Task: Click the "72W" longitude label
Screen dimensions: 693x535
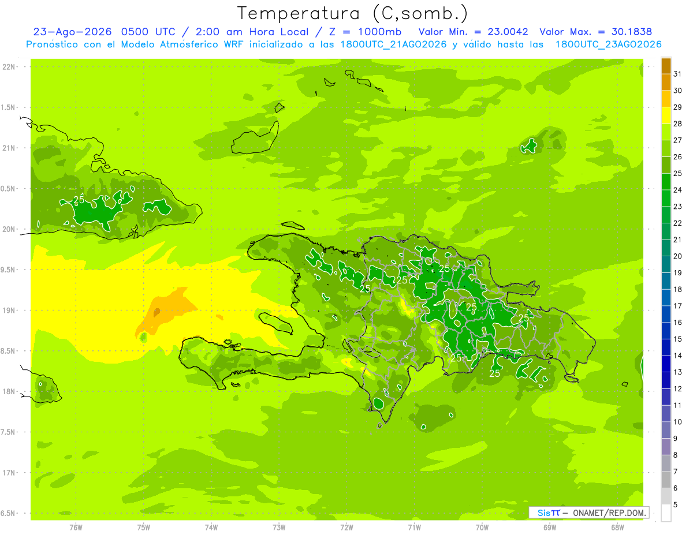Action: [x=346, y=527]
